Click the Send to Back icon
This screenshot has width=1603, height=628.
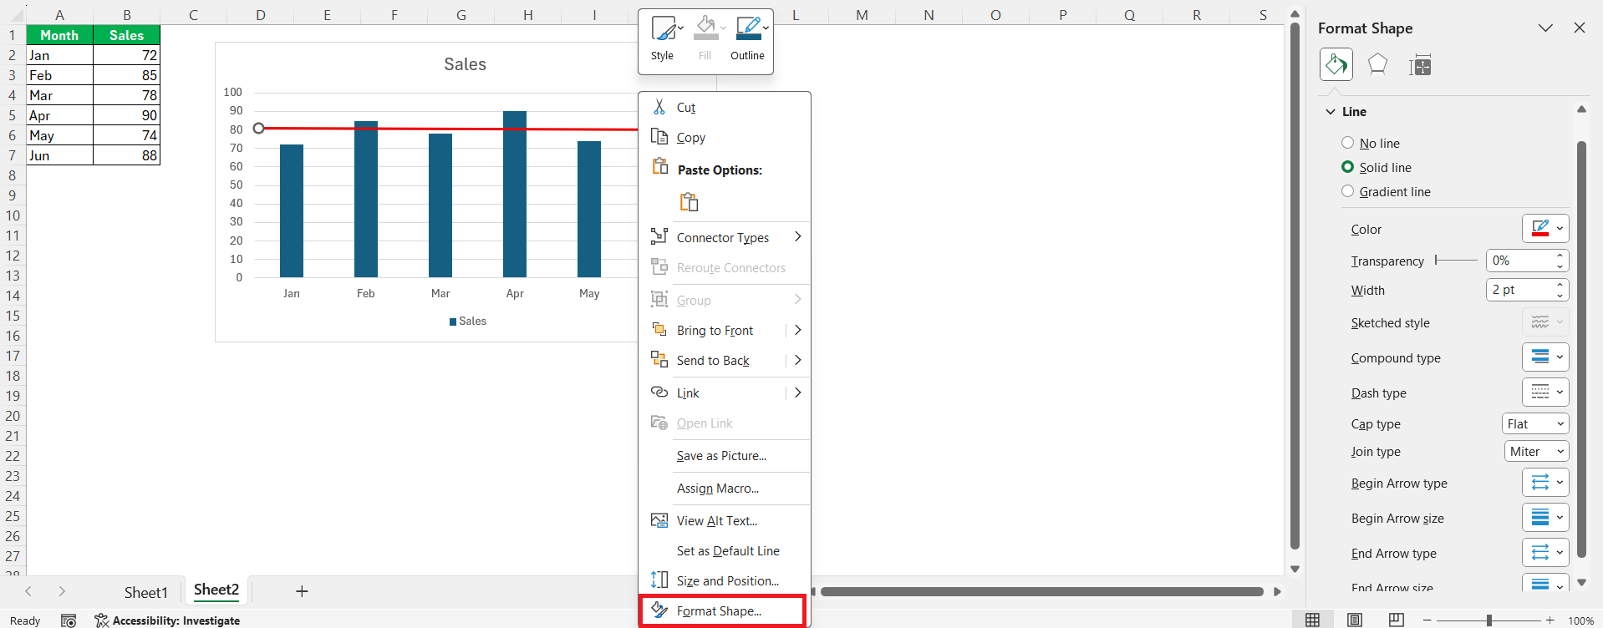coord(659,360)
